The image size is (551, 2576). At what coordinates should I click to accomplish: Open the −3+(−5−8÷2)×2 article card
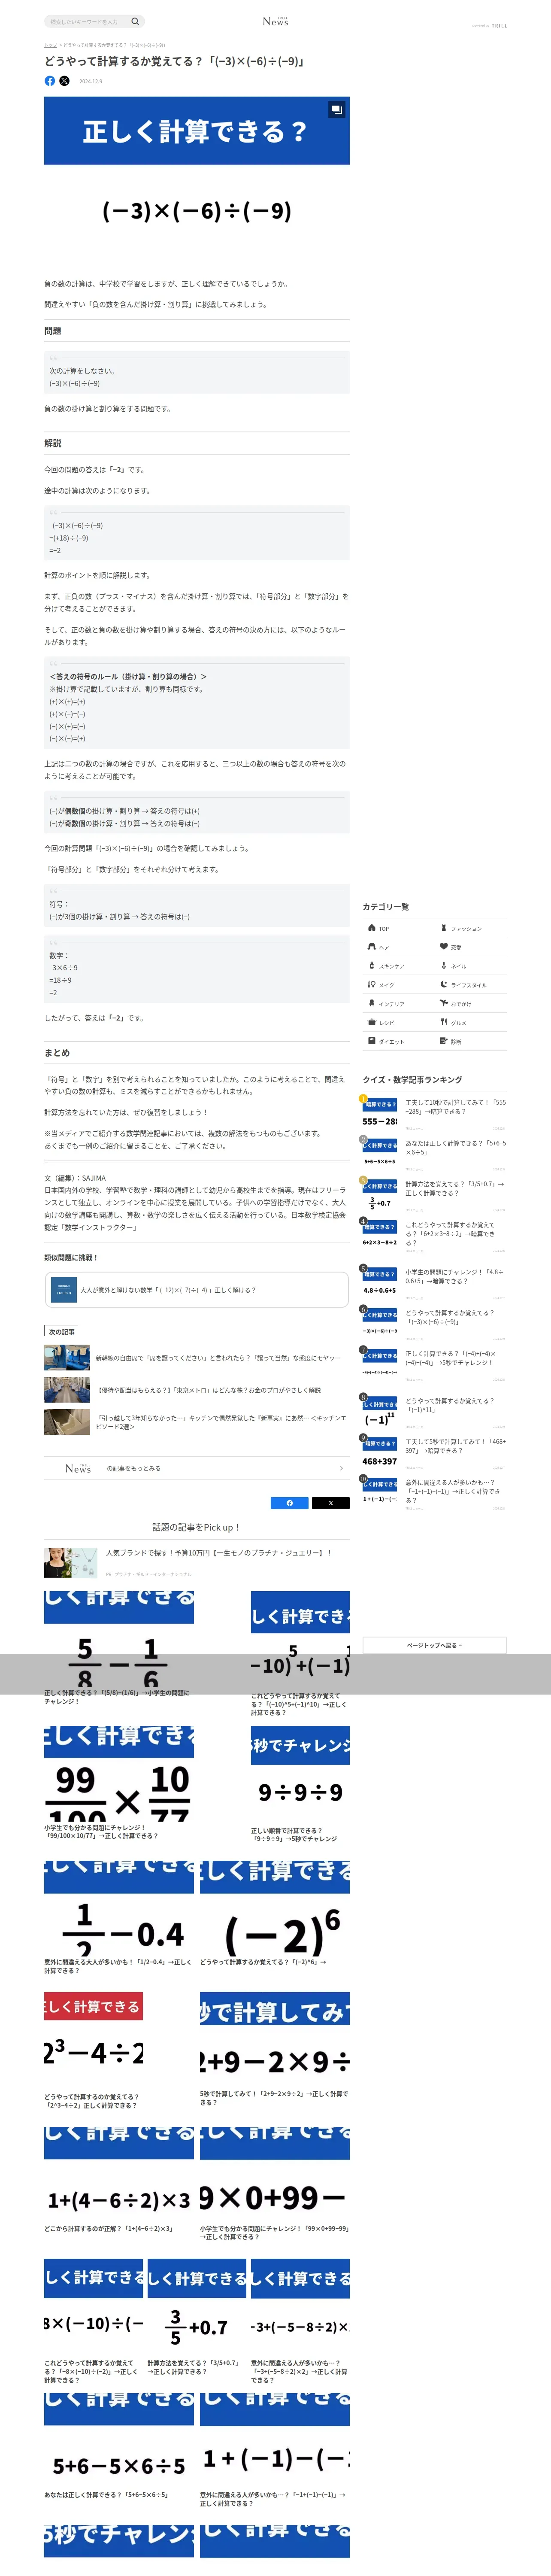[300, 2322]
